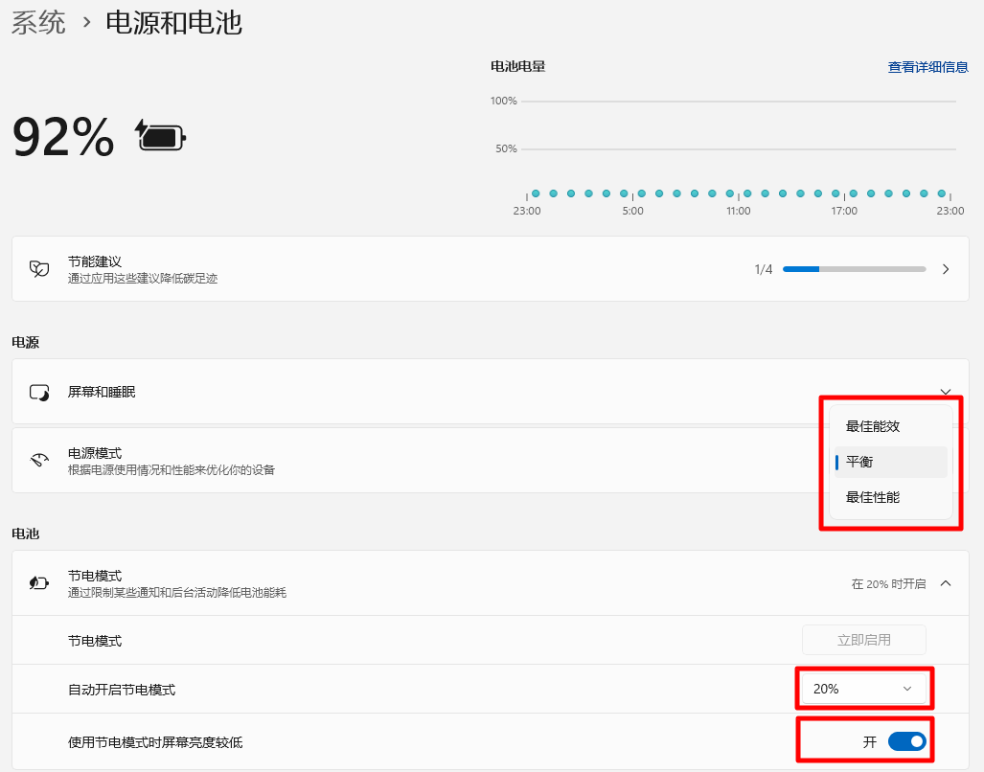Click the battery saver icon
The width and height of the screenshot is (984, 772).
tap(39, 583)
